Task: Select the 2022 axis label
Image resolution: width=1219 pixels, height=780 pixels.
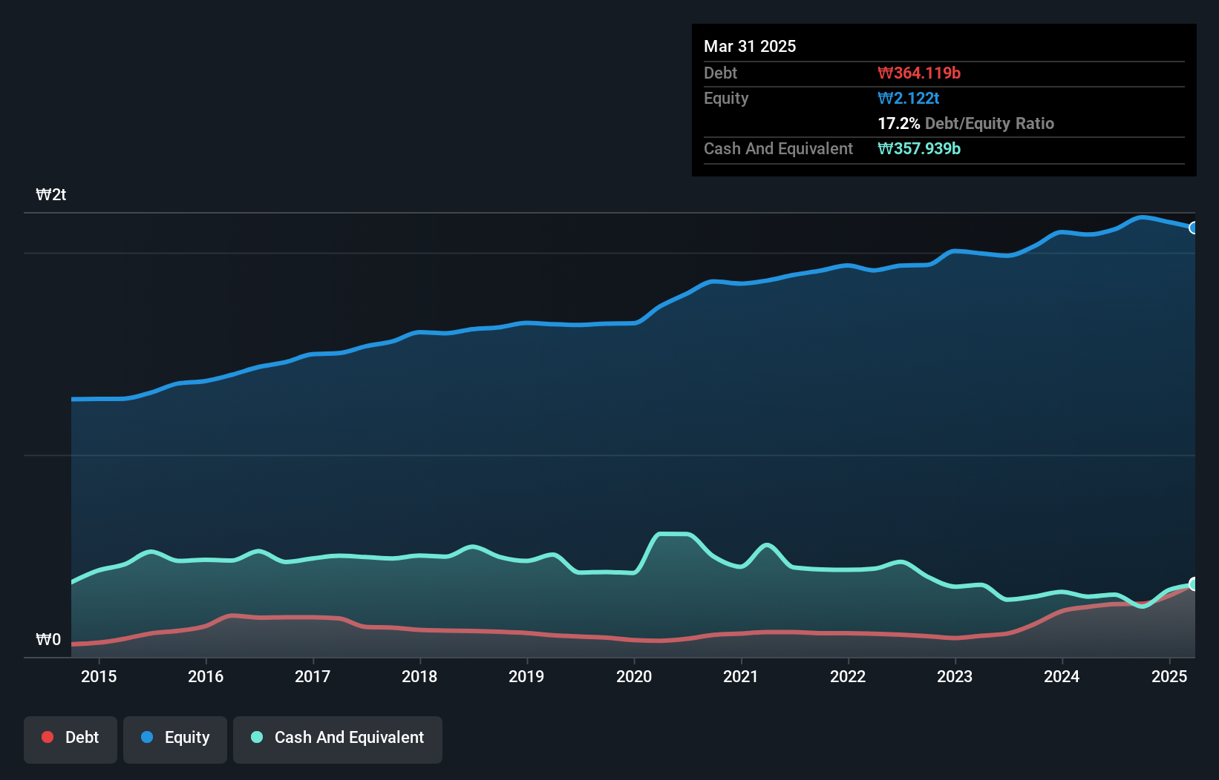Action: (848, 676)
